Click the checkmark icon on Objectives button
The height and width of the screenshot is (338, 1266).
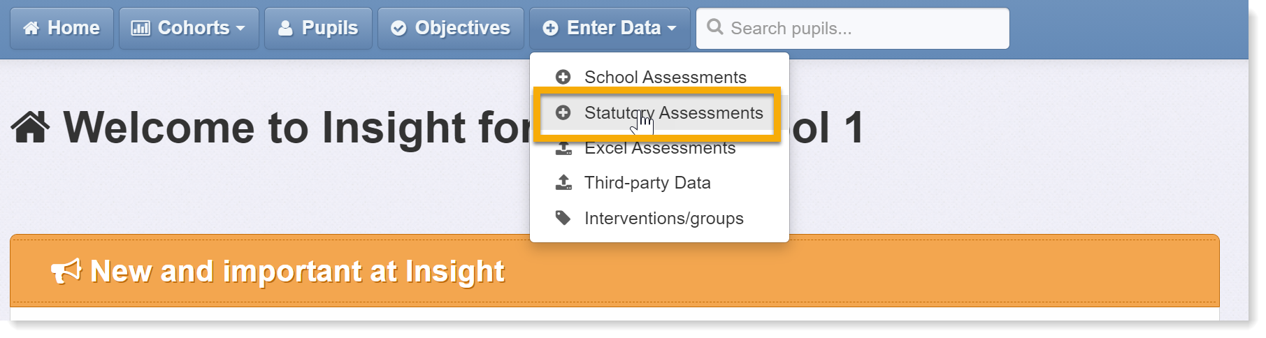[x=398, y=28]
